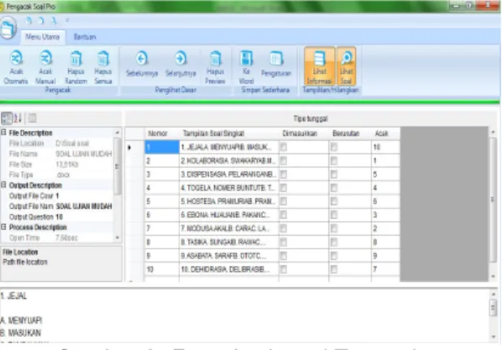Click the Acak value cell of row 1
The height and width of the screenshot is (350, 502).
tap(385, 147)
